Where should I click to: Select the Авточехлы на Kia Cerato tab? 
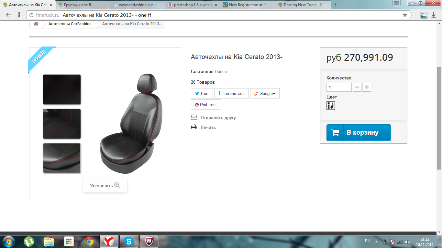(28, 5)
